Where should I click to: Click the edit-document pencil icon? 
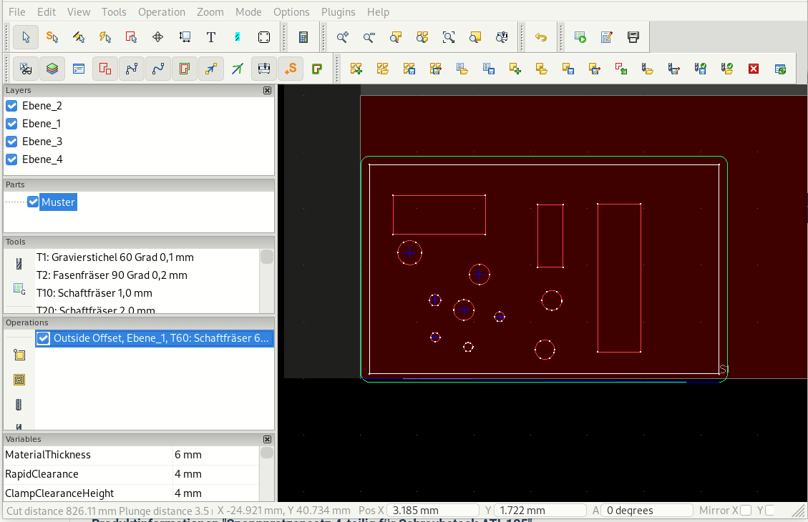pos(606,37)
